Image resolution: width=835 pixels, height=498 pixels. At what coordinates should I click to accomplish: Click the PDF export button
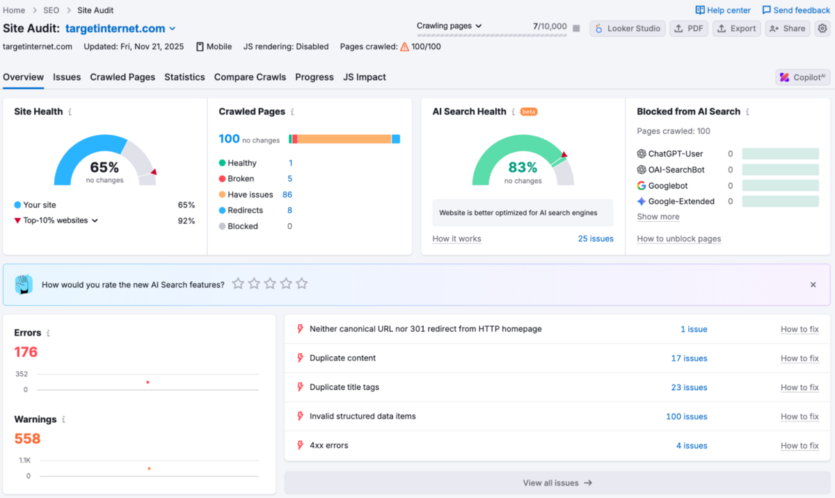click(689, 29)
